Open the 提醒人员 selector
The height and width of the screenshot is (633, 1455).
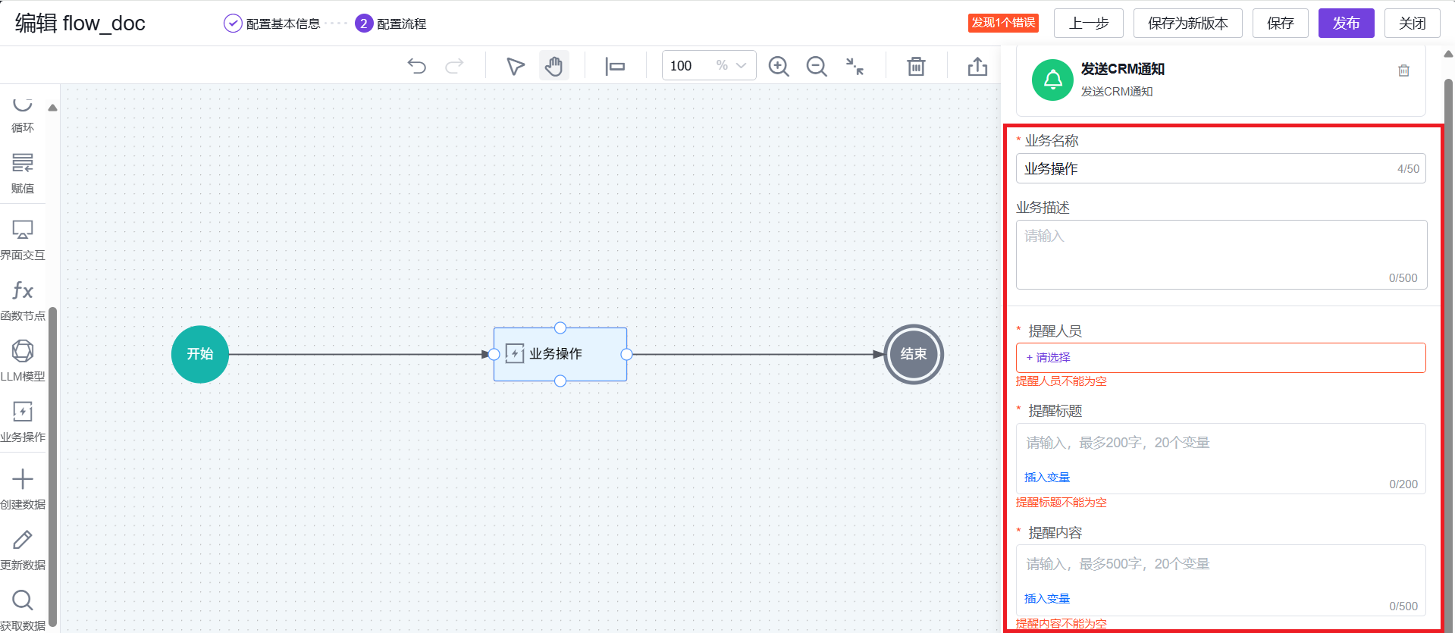click(1220, 358)
